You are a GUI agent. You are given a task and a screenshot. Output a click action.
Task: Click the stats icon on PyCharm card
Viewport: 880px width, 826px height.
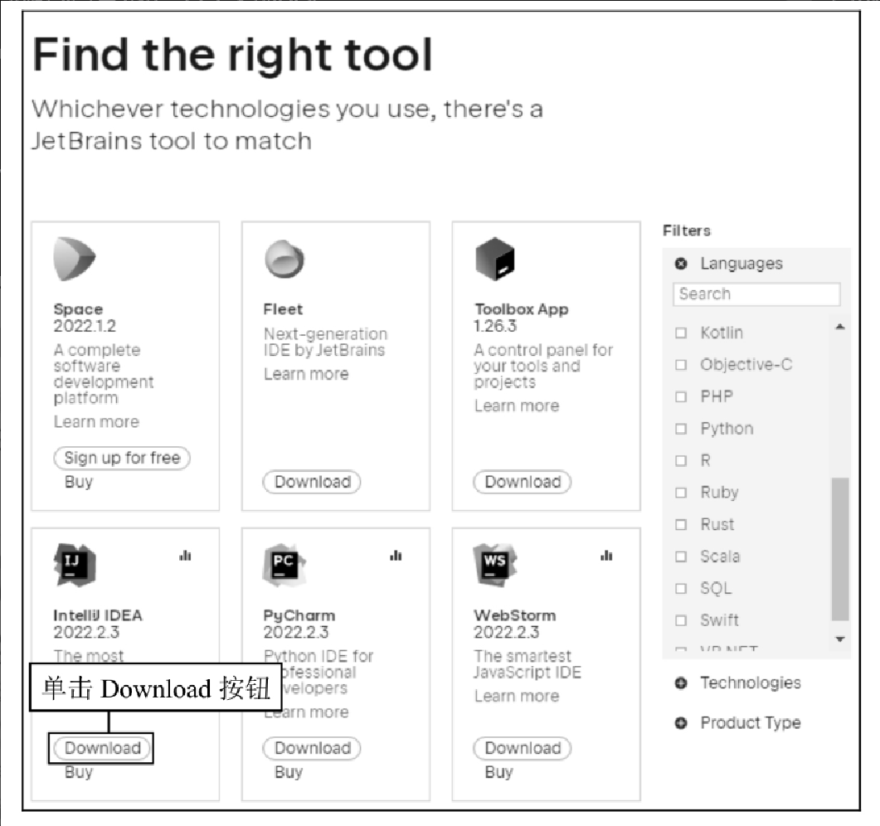(396, 556)
